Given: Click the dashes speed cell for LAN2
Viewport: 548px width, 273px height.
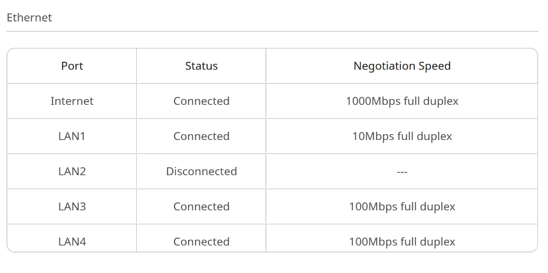Looking at the screenshot, I should point(402,171).
